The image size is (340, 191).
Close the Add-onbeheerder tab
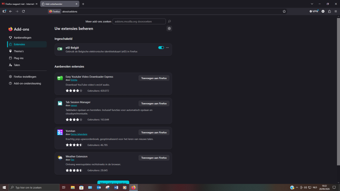pos(76,4)
